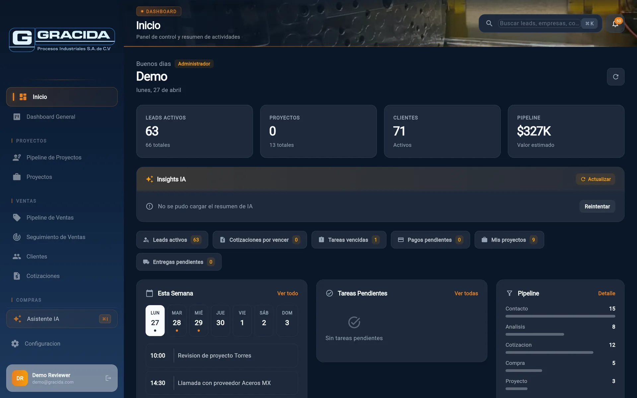Click the Reintentar button

tap(597, 206)
